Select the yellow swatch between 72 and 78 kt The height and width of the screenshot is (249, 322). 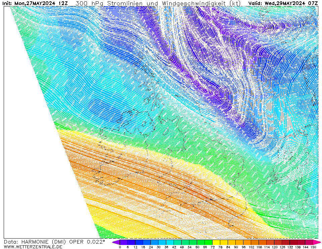point(217,242)
